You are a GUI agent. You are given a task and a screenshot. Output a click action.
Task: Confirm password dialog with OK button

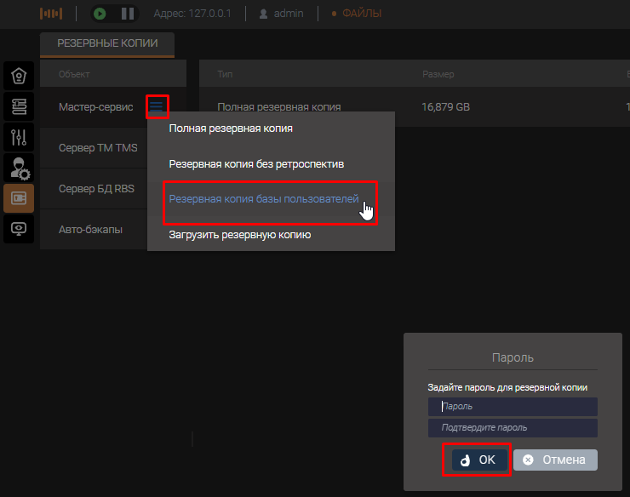pos(477,460)
